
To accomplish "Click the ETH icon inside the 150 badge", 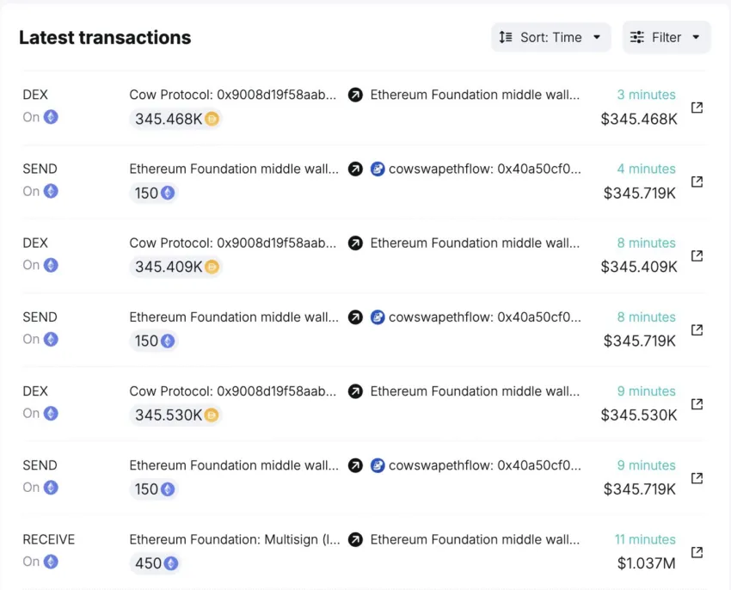I will 165,194.
